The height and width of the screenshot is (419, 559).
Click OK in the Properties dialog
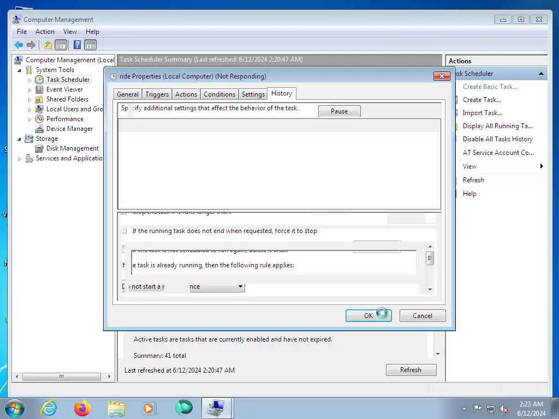click(x=368, y=316)
